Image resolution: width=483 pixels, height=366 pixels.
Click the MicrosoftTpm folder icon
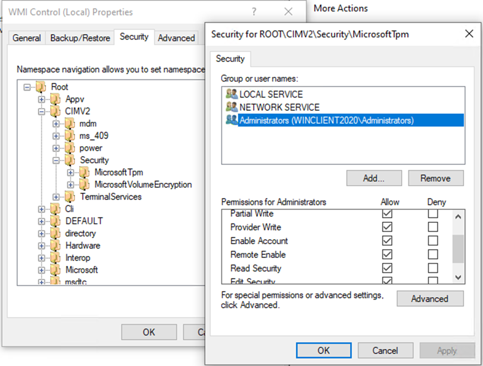point(84,172)
